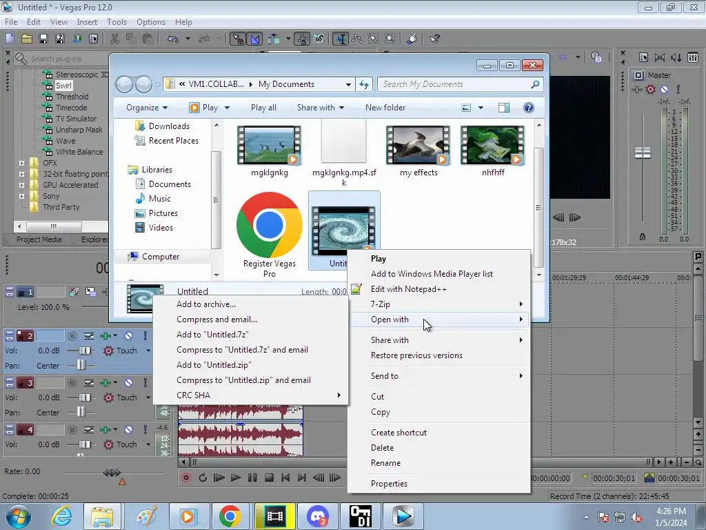
Task: Click the Zoom Edit tool magnifier icon
Action: [x=390, y=39]
